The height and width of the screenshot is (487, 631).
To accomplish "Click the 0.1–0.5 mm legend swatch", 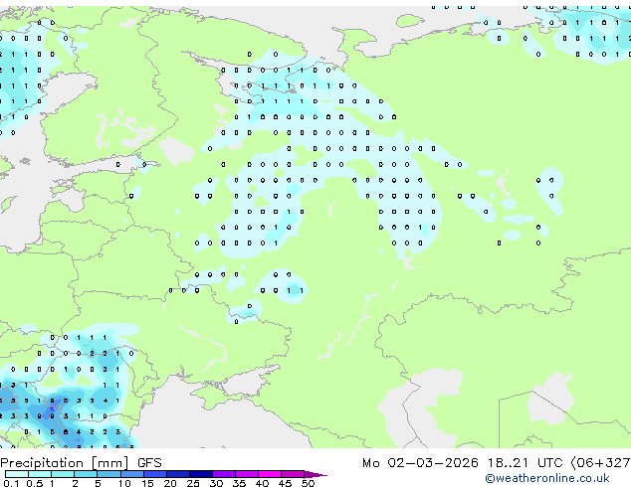I will pos(17,474).
